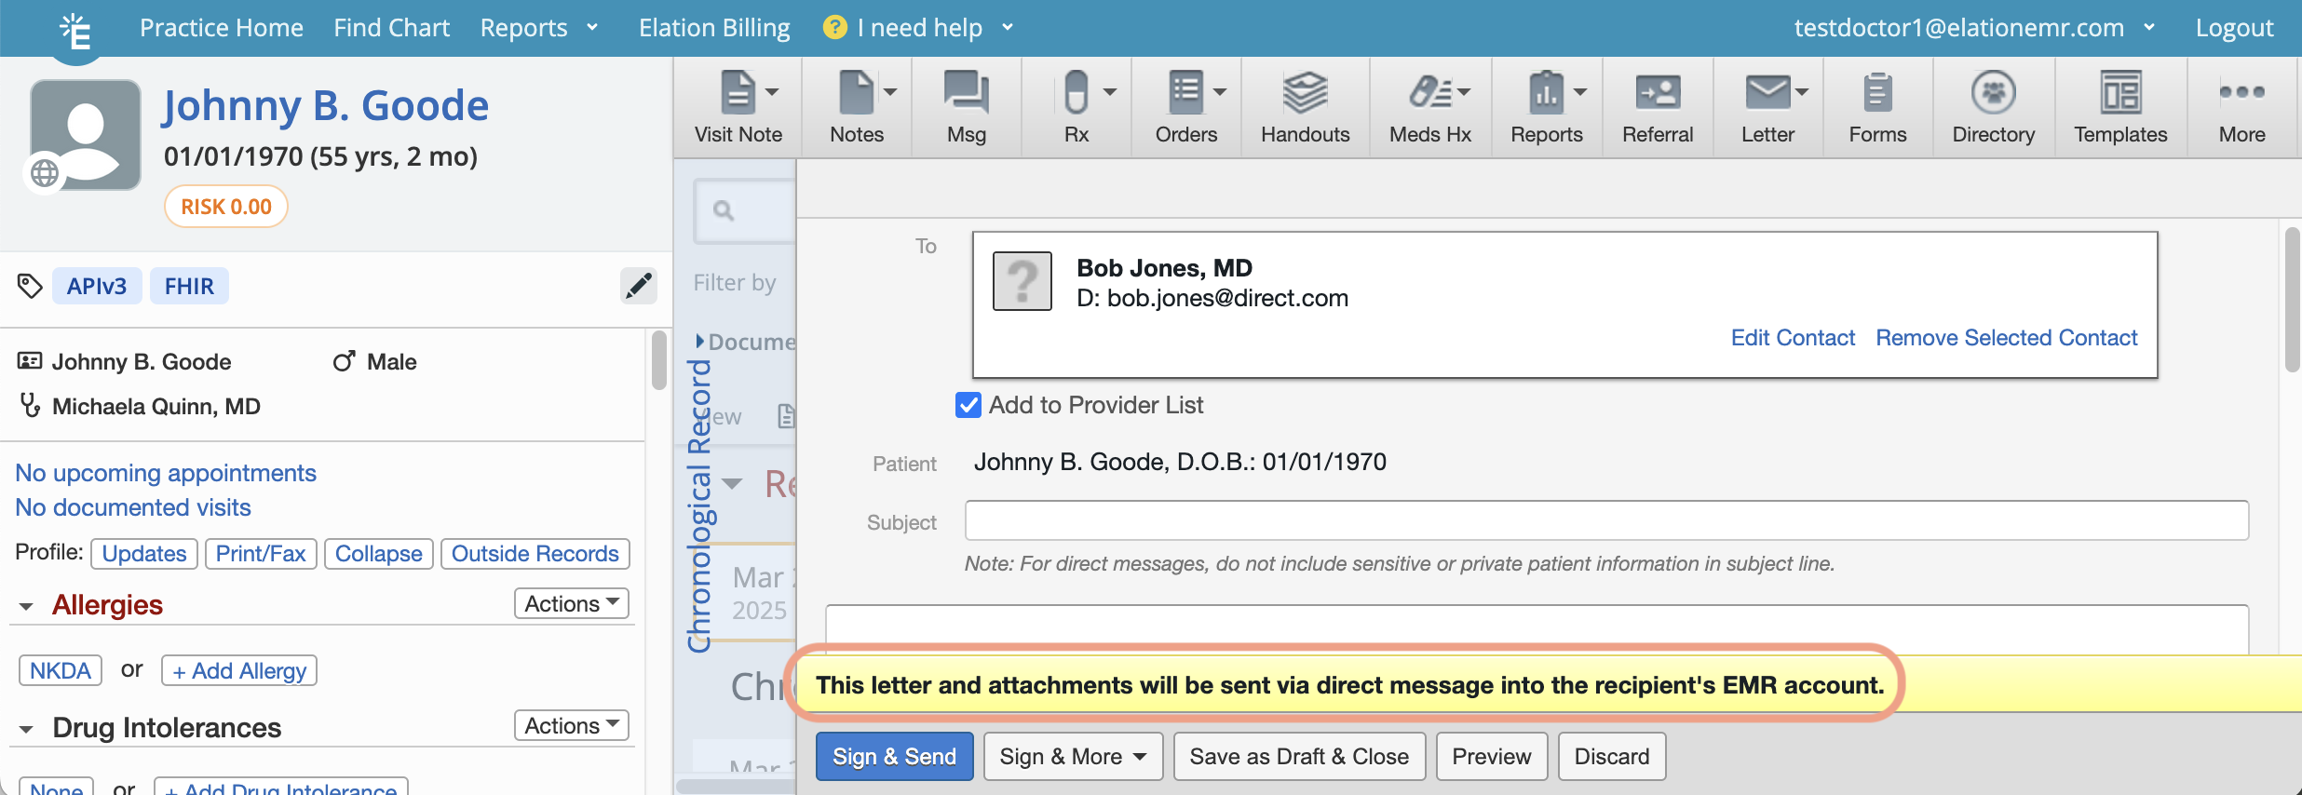This screenshot has height=795, width=2302.
Task: Click the Elation logo icon
Action: (x=75, y=31)
